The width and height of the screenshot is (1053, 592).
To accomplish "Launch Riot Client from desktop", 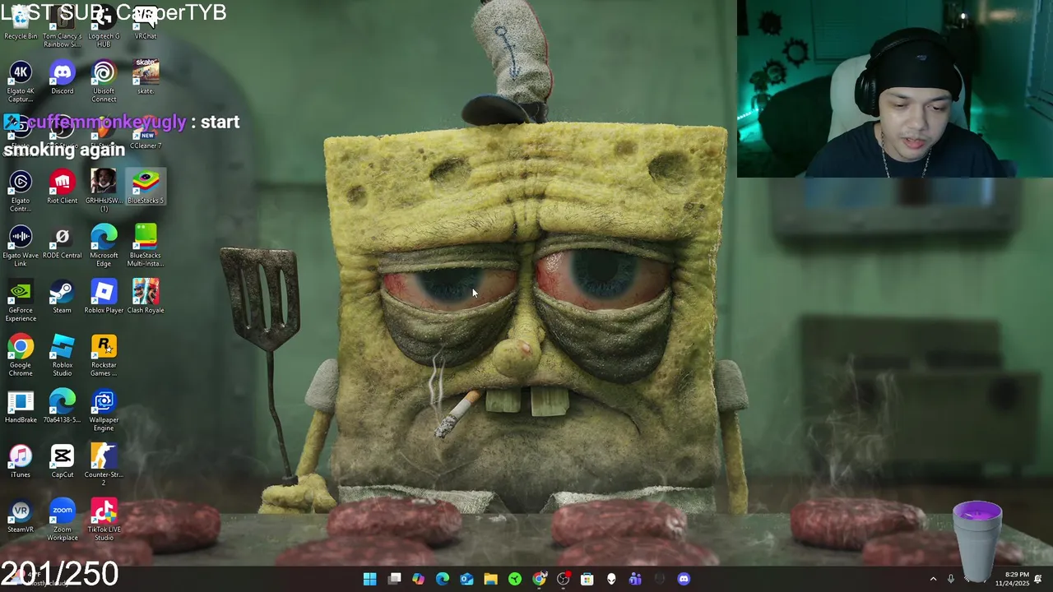I will 63,187.
